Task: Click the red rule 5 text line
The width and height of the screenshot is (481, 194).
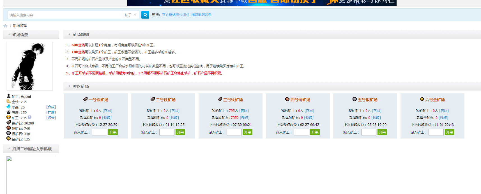Action: pos(144,73)
